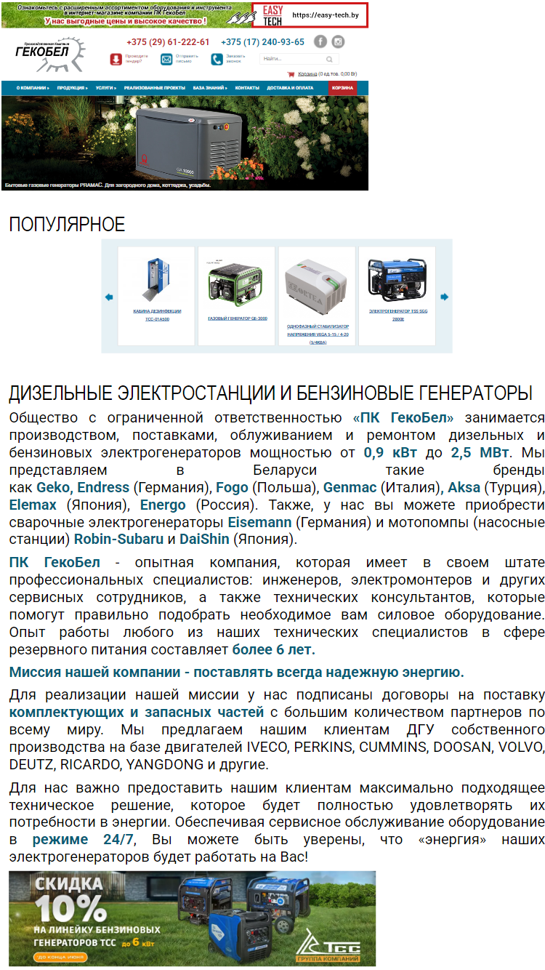This screenshot has height=970, width=545.
Task: Click the Проводите тендер? link
Action: click(137, 58)
